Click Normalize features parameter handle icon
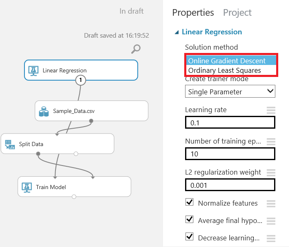 click(x=271, y=204)
